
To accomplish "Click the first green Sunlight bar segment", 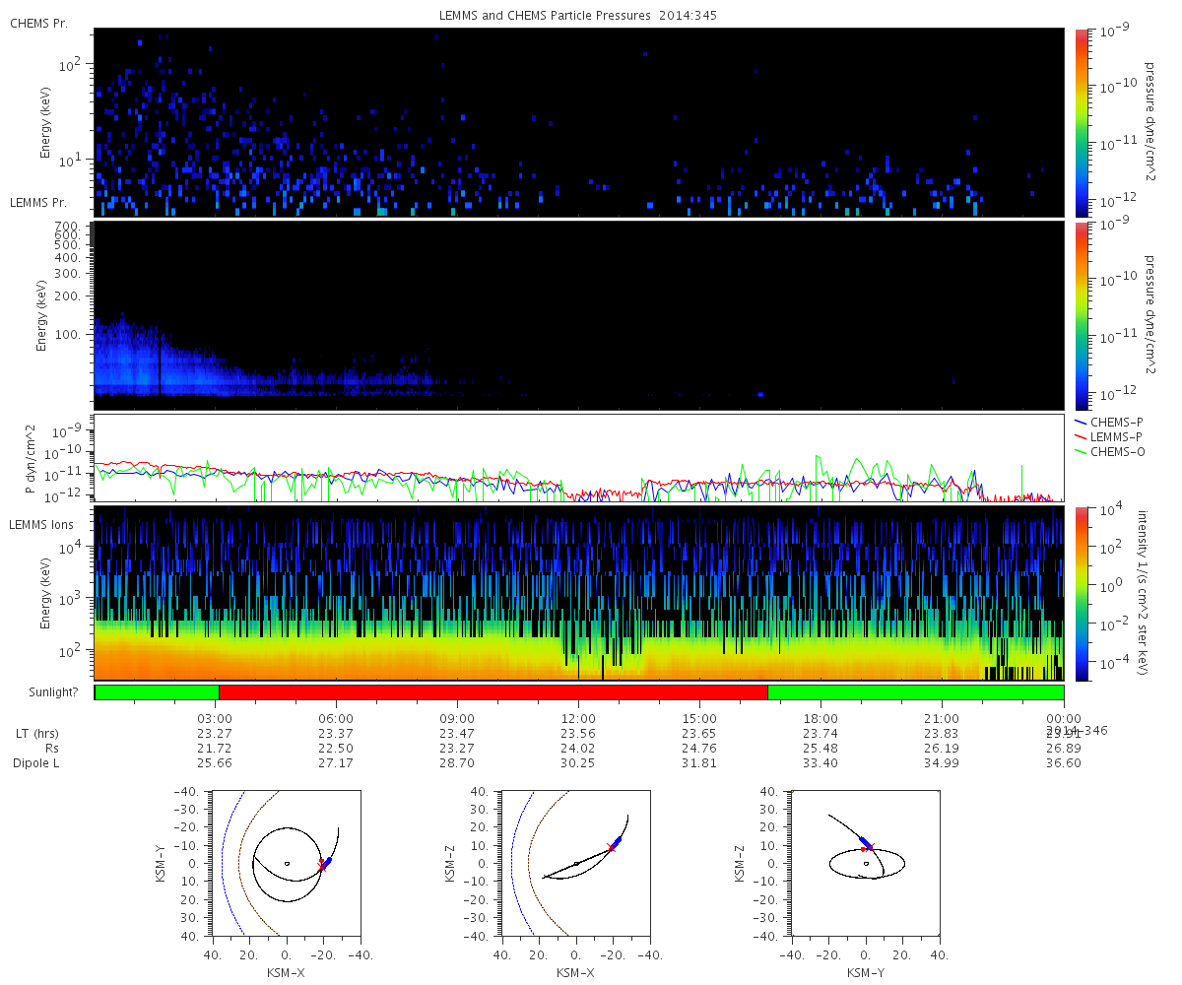I will pos(157,692).
